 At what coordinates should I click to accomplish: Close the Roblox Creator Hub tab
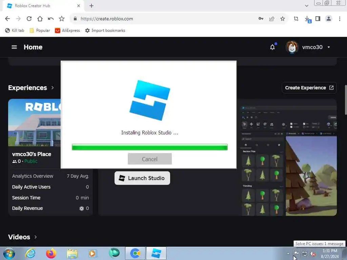pyautogui.click(x=79, y=6)
